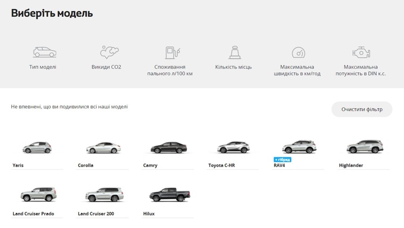Viewport: 404px width, 228px height.
Task: Select the Land Cruiser 200 image
Action: click(105, 195)
